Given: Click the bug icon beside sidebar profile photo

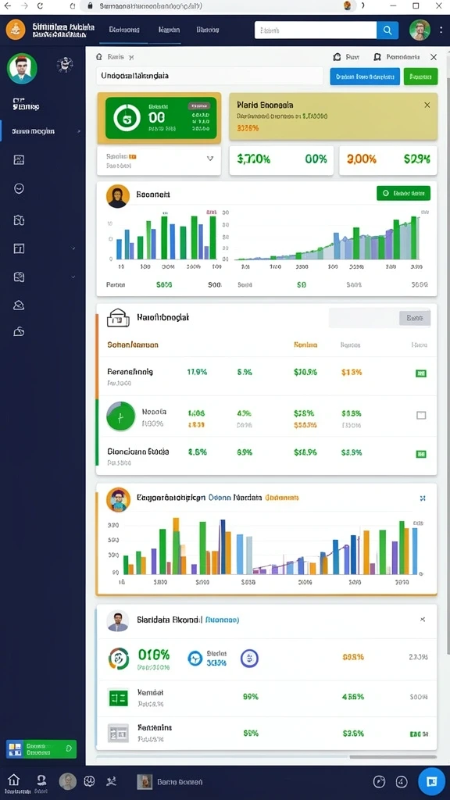Looking at the screenshot, I should (65, 65).
